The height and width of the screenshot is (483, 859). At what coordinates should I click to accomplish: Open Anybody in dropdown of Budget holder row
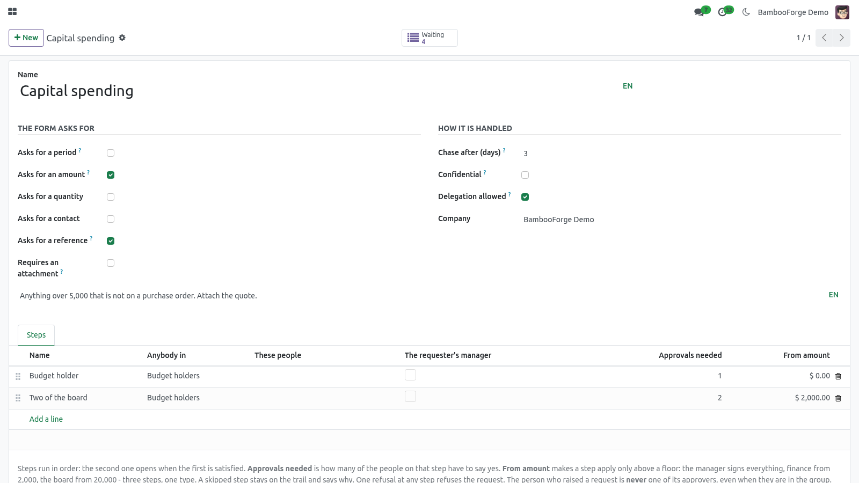click(x=196, y=376)
